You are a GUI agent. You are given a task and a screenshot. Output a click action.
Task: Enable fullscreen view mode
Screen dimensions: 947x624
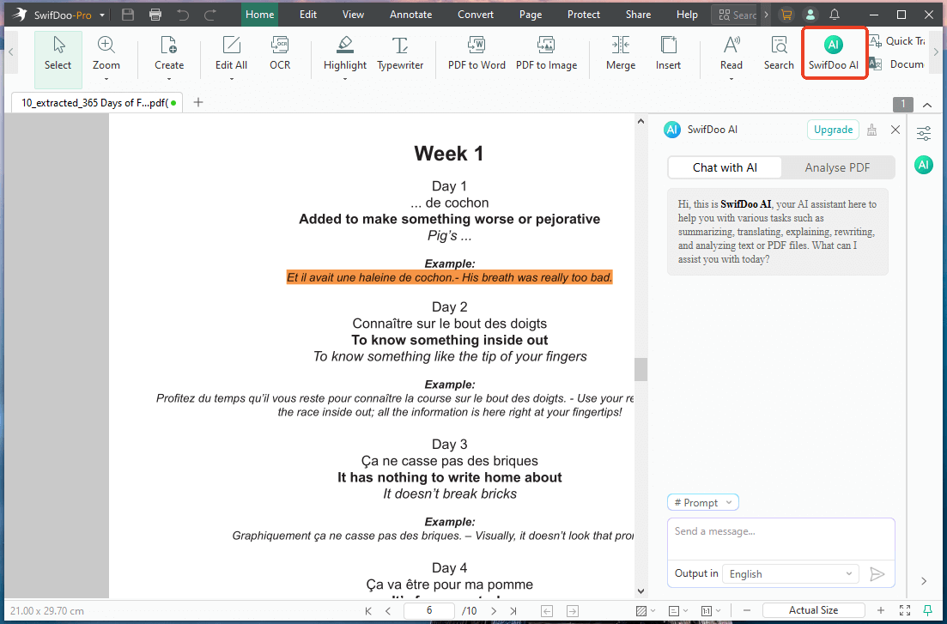tap(904, 610)
